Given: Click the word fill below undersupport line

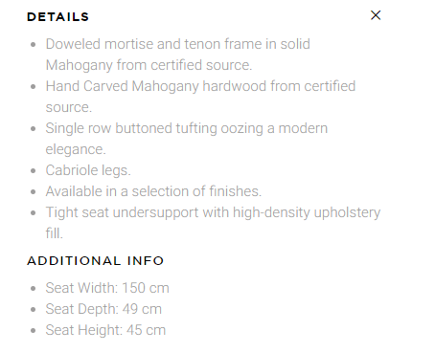Looking at the screenshot, I should point(54,233).
